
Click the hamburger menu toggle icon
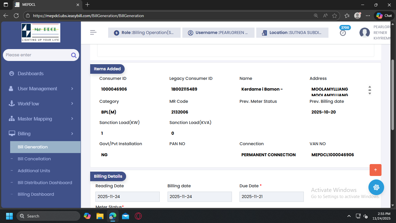(x=93, y=33)
